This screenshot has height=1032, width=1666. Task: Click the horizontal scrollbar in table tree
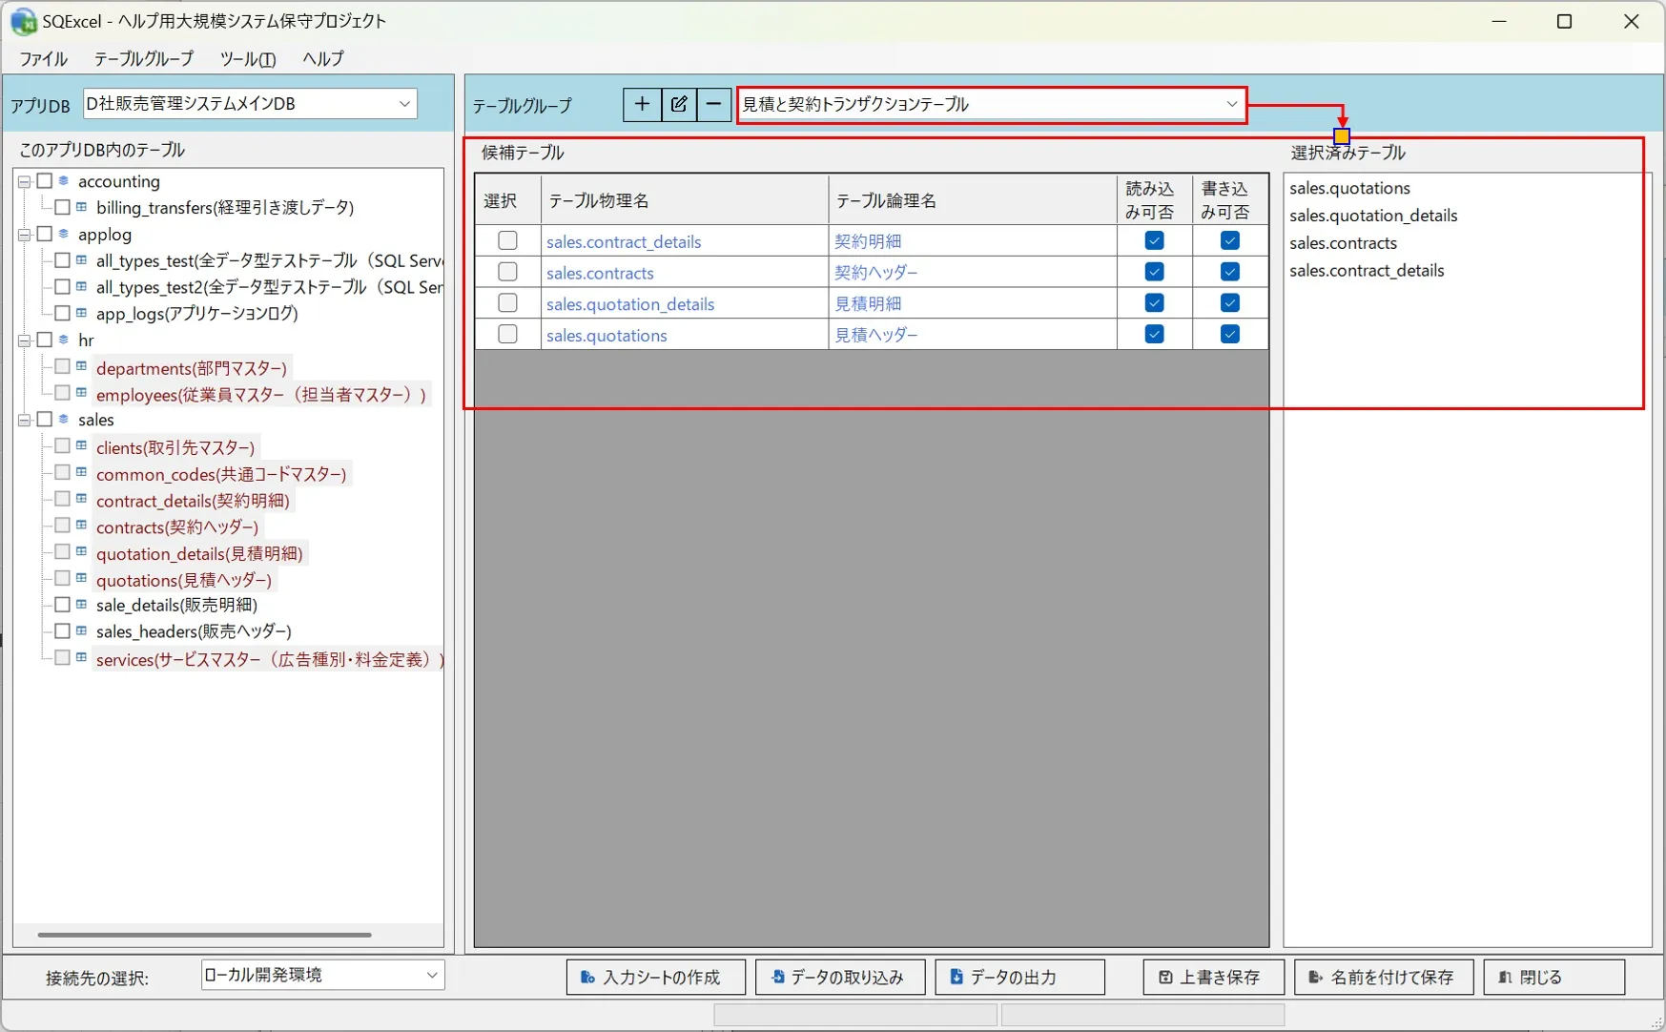point(204,935)
